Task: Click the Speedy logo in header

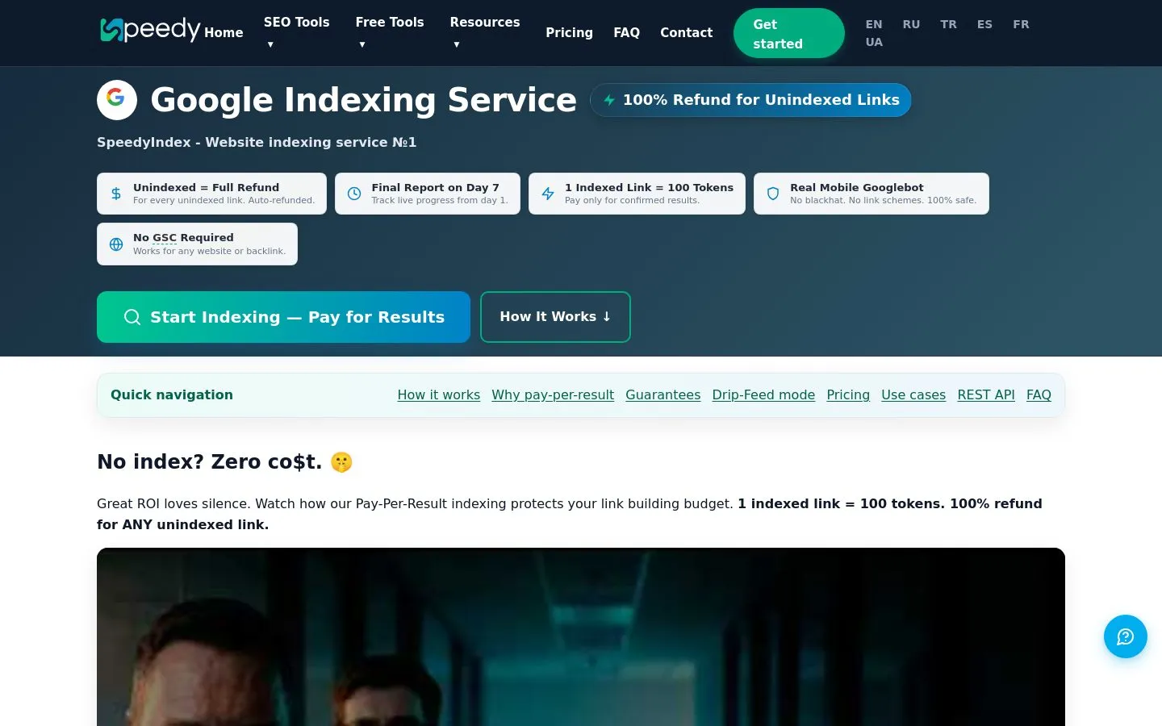Action: point(150,30)
